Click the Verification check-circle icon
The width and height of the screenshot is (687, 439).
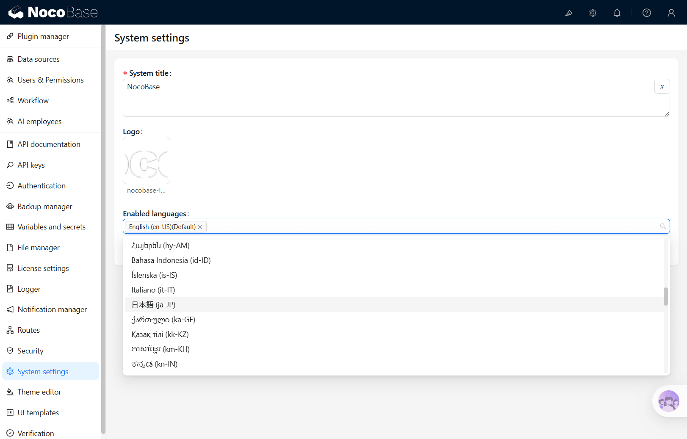pyautogui.click(x=10, y=433)
